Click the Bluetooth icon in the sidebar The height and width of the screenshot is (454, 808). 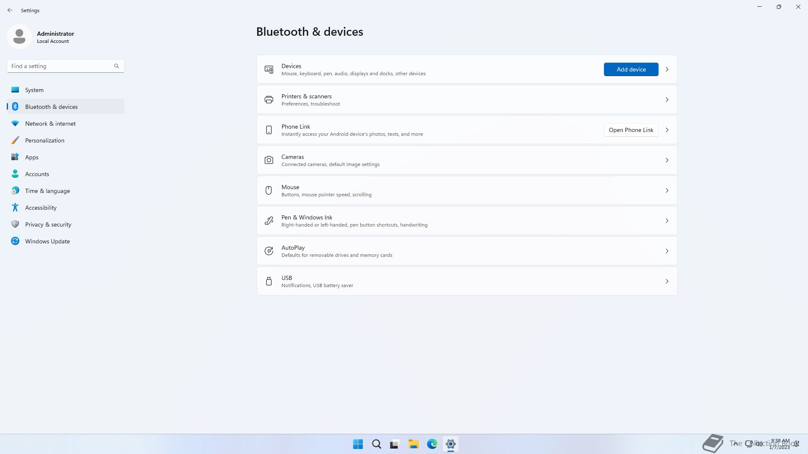tap(15, 107)
